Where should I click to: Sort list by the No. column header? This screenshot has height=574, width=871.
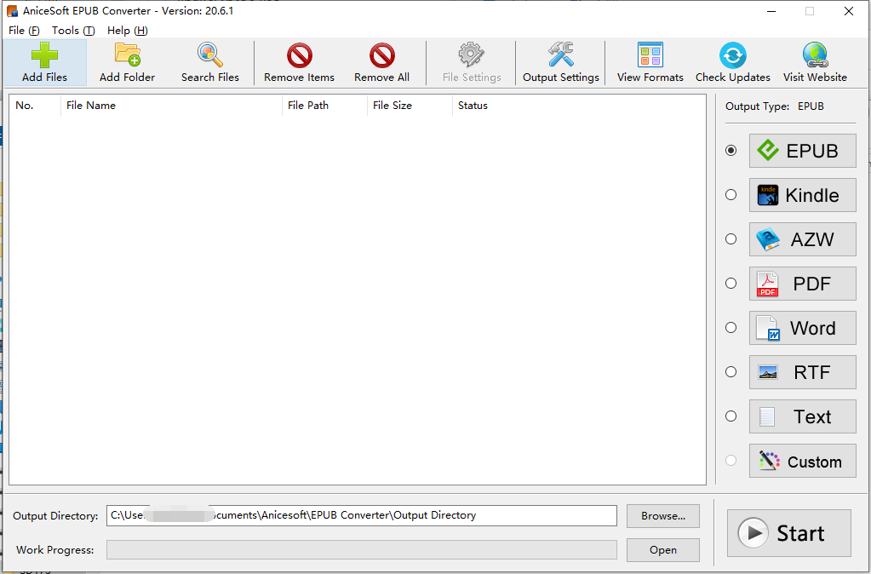tap(35, 106)
